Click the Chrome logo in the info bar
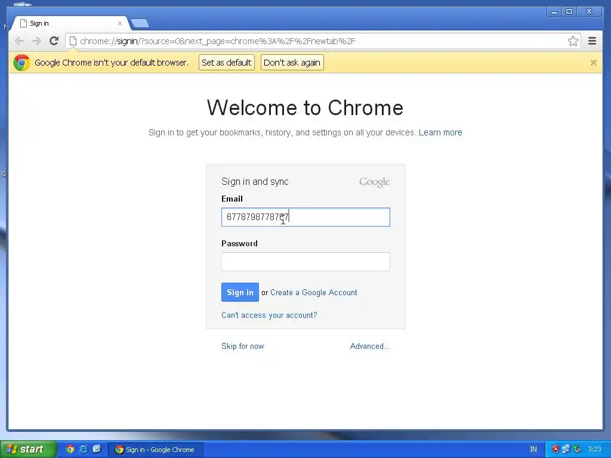Screen dimensions: 611x458 click(21, 62)
